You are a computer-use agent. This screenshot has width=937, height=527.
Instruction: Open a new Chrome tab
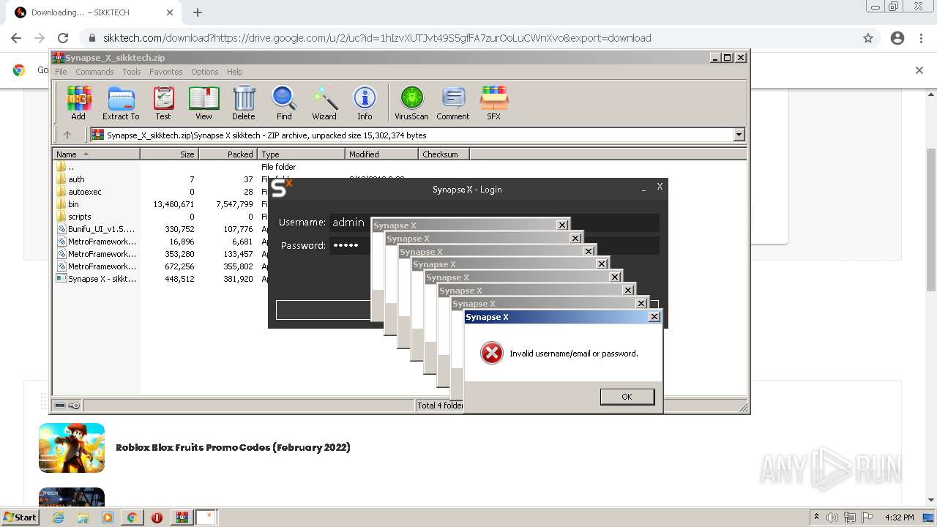(x=198, y=12)
